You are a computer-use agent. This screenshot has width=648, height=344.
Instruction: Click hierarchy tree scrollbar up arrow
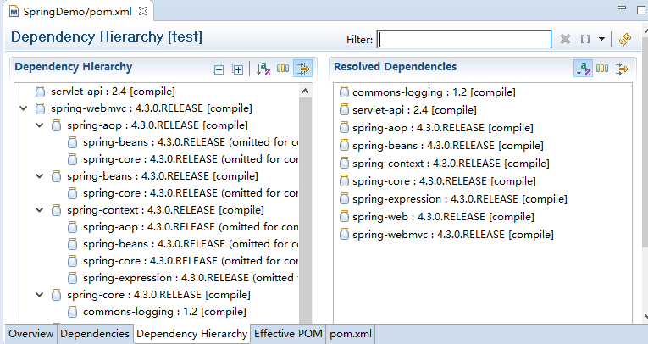[x=306, y=91]
